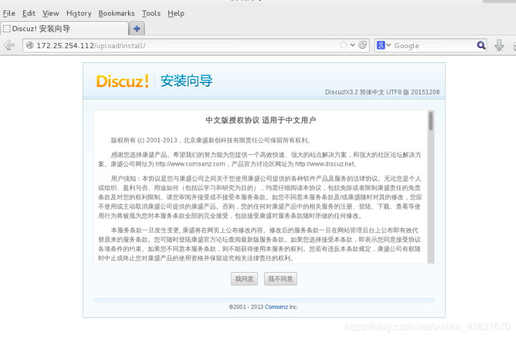Click the Discuz!X3.2 version text
This screenshot has height=338, width=516.
click(x=382, y=92)
